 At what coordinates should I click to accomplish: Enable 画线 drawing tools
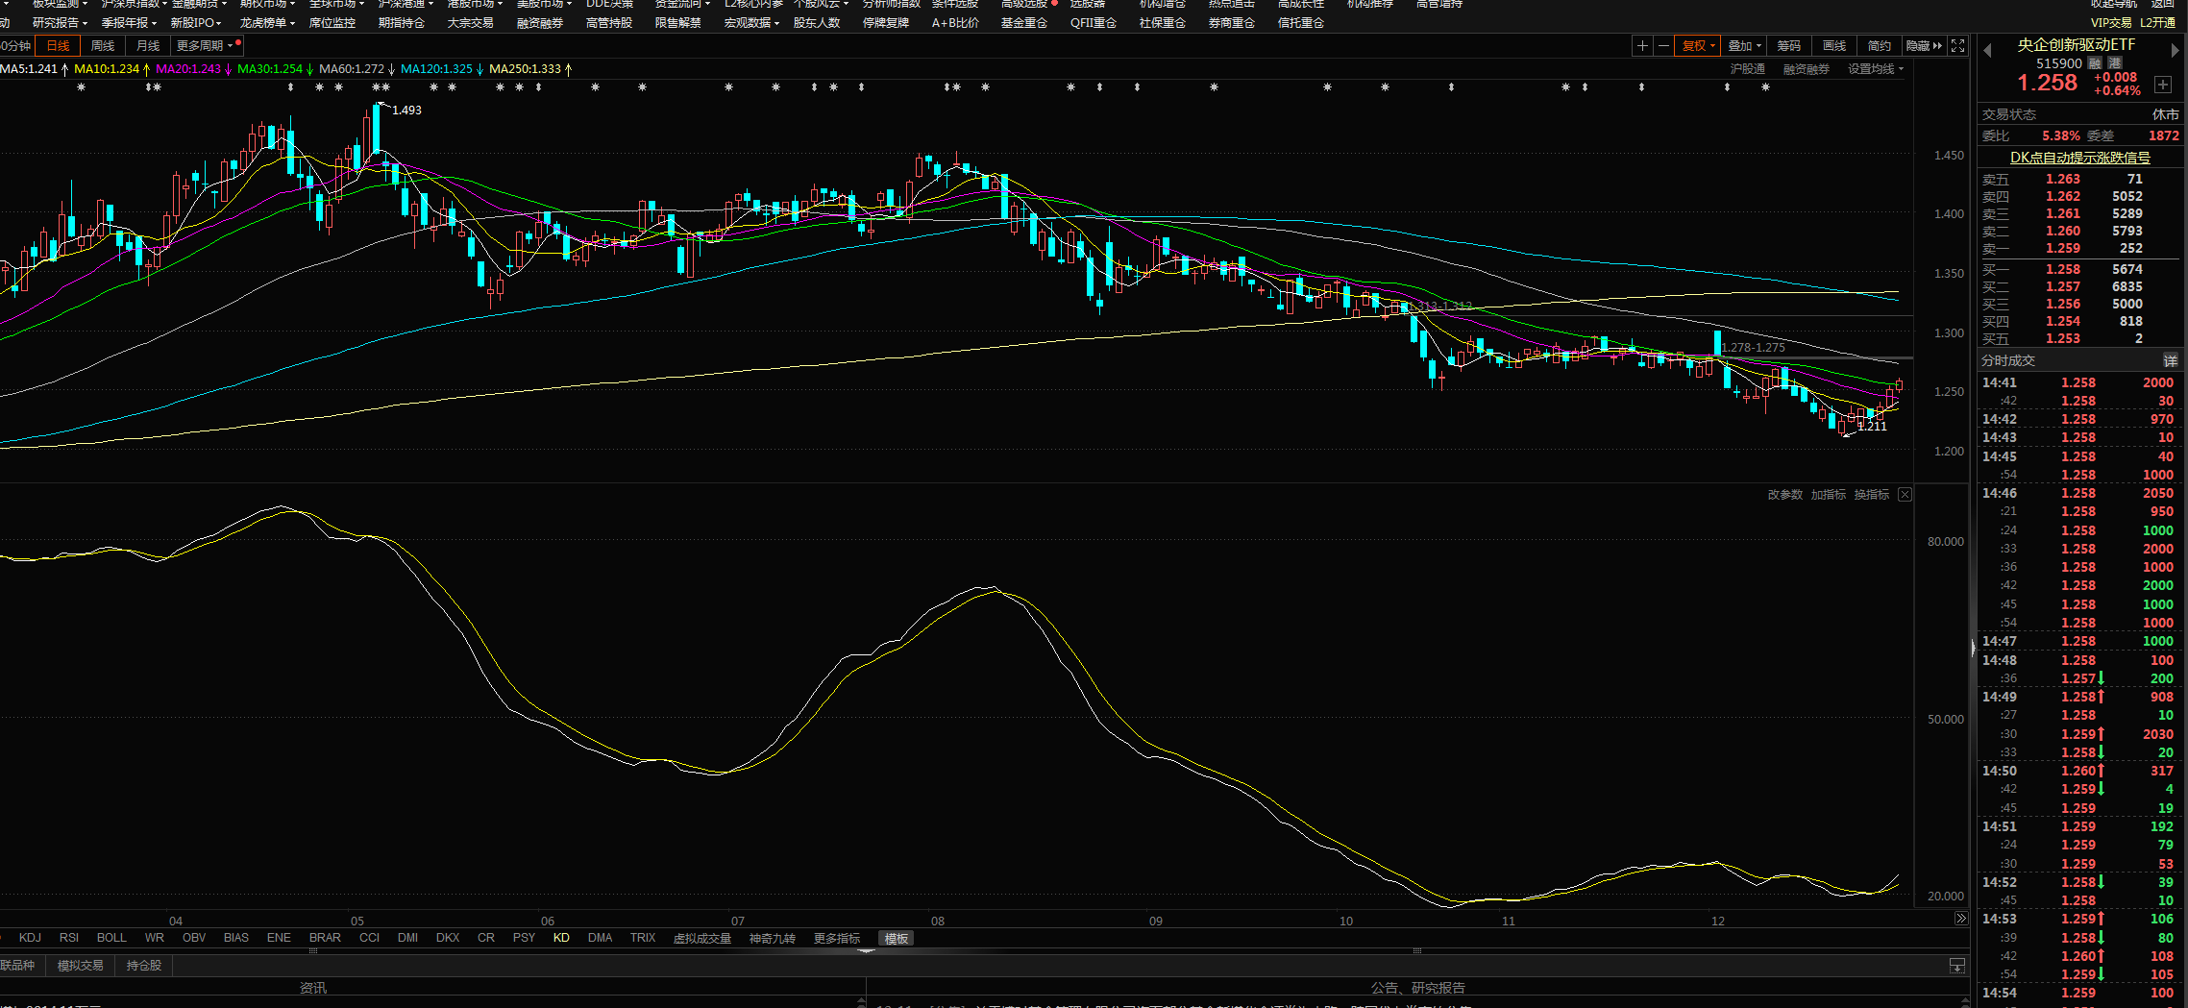click(1834, 46)
